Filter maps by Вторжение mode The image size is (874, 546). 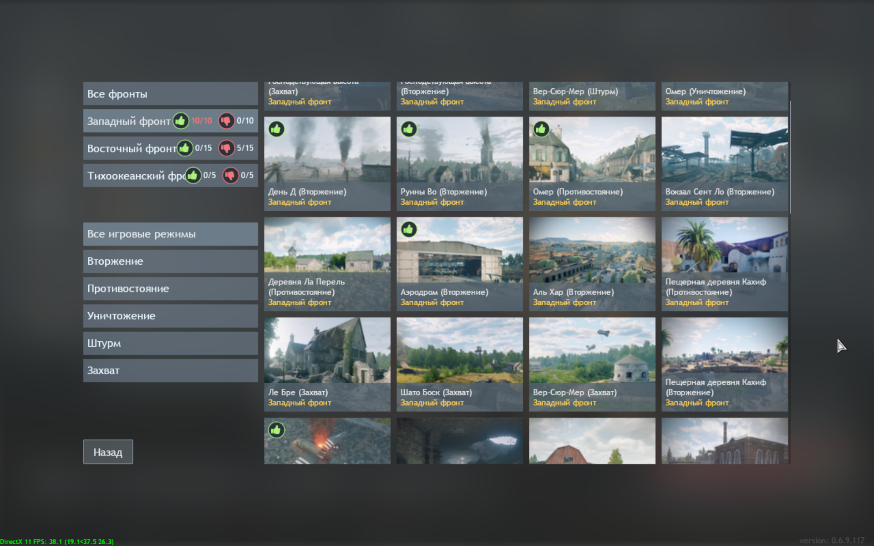tap(170, 261)
